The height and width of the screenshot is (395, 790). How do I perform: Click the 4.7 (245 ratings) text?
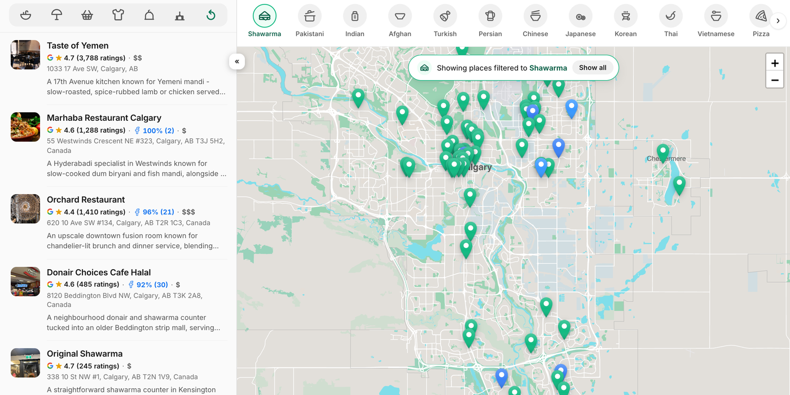(91, 366)
